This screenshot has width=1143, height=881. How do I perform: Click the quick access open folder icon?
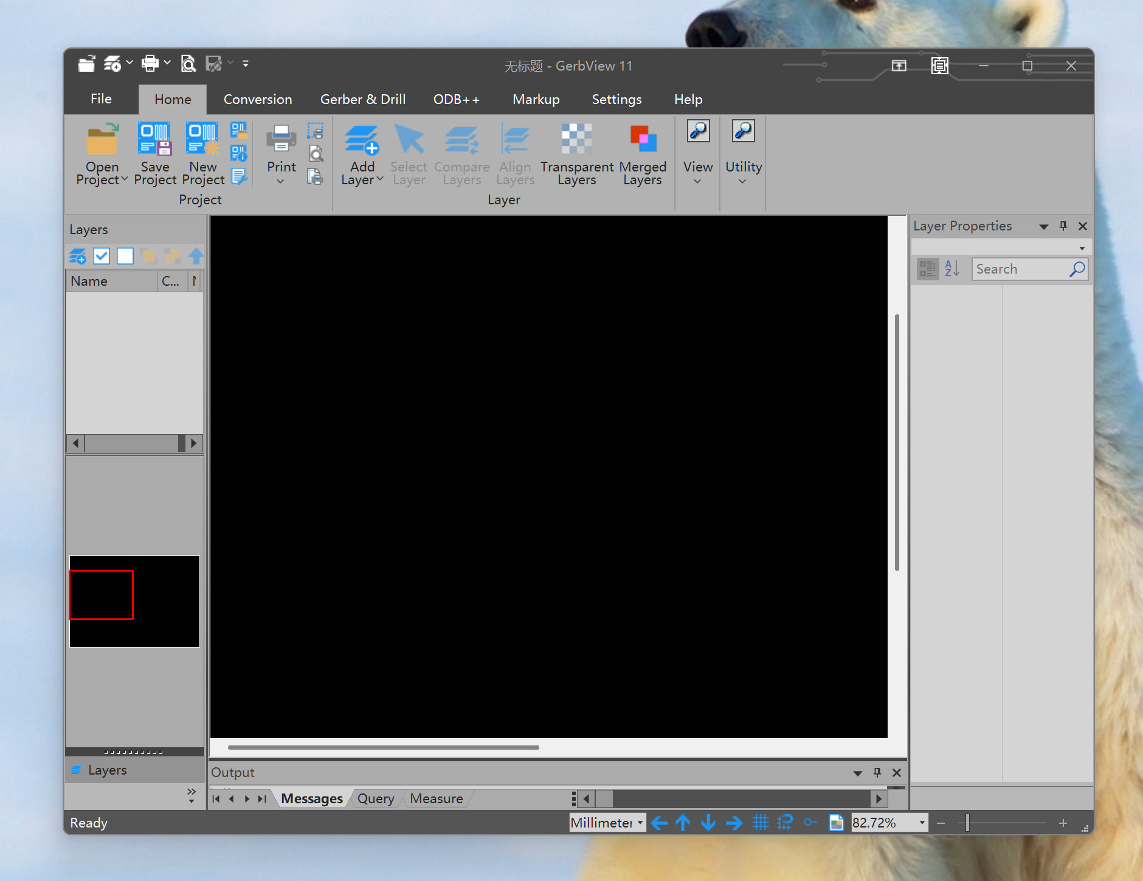tap(87, 63)
